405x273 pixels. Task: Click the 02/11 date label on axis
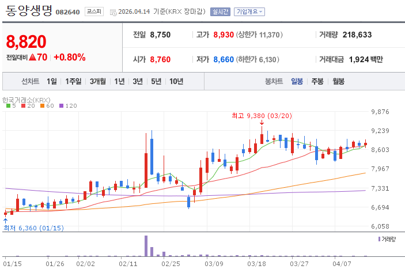coord(128,264)
